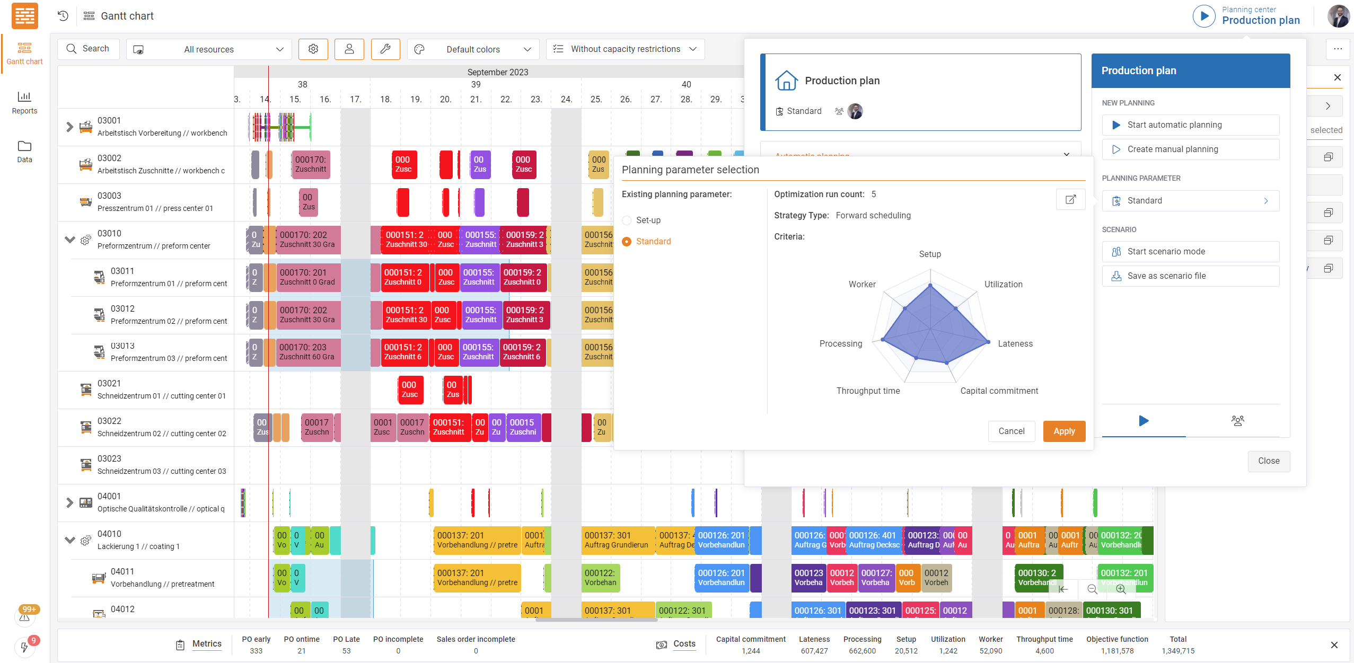
Task: Select the Standard planning parameter radio
Action: [x=627, y=241]
